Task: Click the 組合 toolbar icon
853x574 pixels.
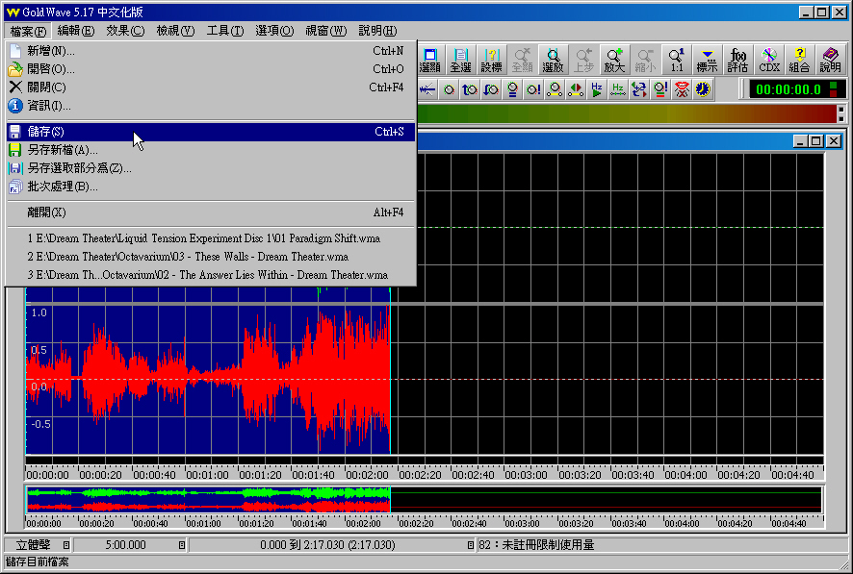Action: [x=799, y=61]
